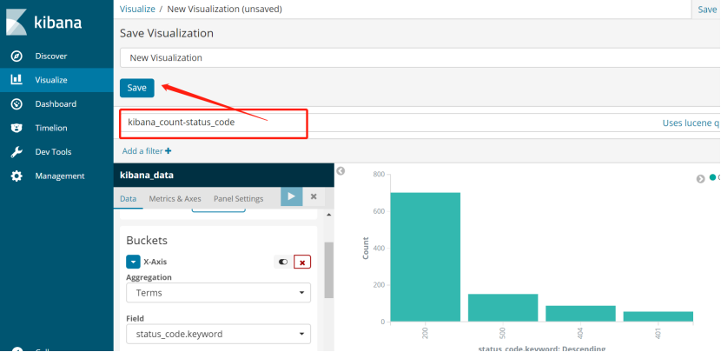
Task: Click the Visualize breadcrumb link
Action: pos(136,9)
